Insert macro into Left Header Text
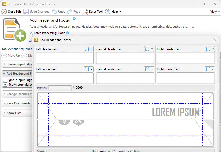This screenshot has width=221, height=152. click(87, 49)
